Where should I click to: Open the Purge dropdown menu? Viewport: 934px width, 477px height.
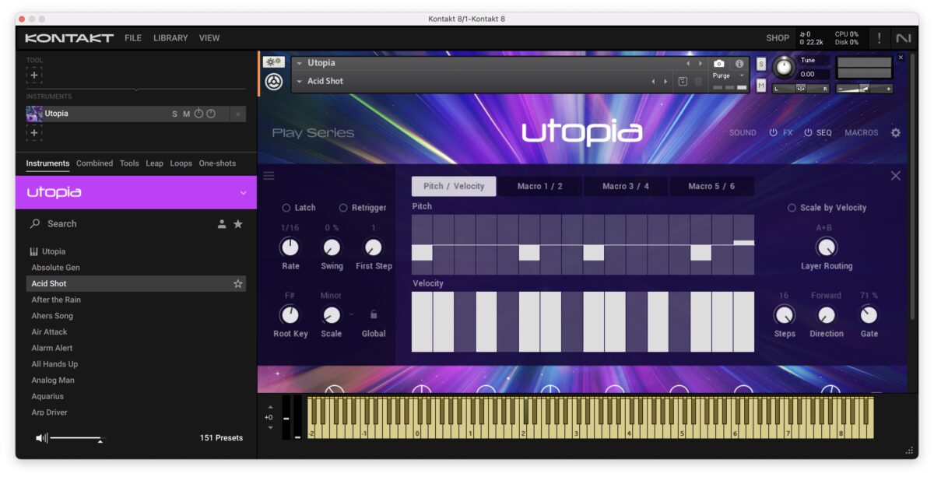point(742,75)
